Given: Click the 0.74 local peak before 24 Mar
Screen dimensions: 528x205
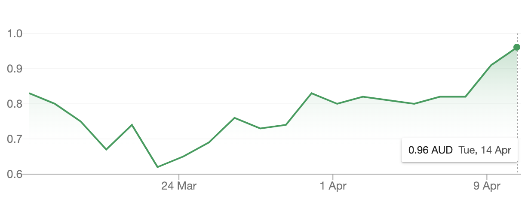Looking at the screenshot, I should [132, 125].
